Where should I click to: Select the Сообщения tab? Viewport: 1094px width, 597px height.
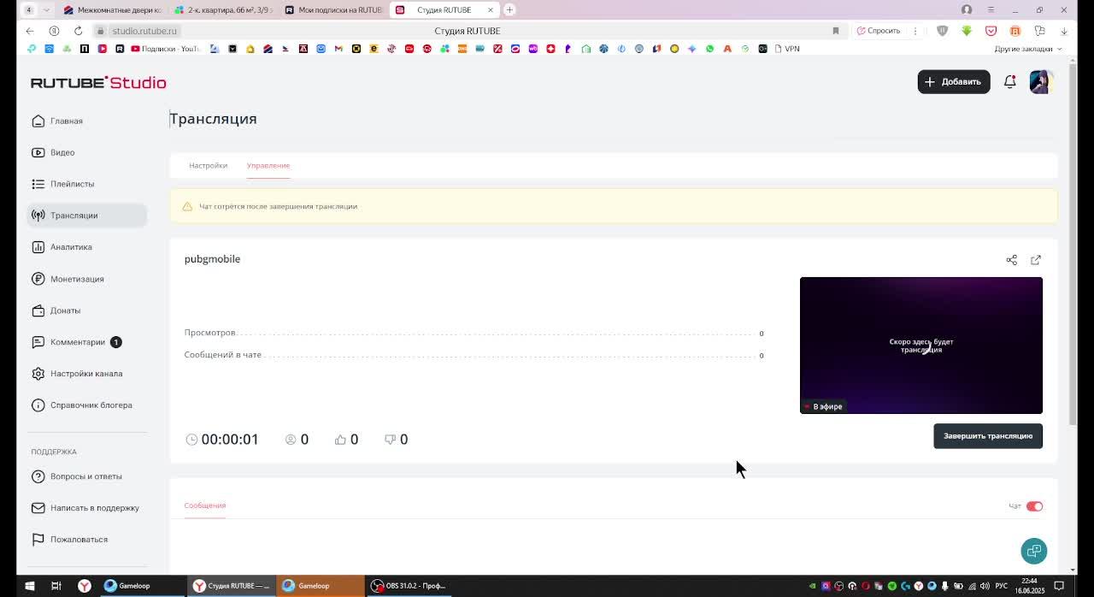pos(205,505)
